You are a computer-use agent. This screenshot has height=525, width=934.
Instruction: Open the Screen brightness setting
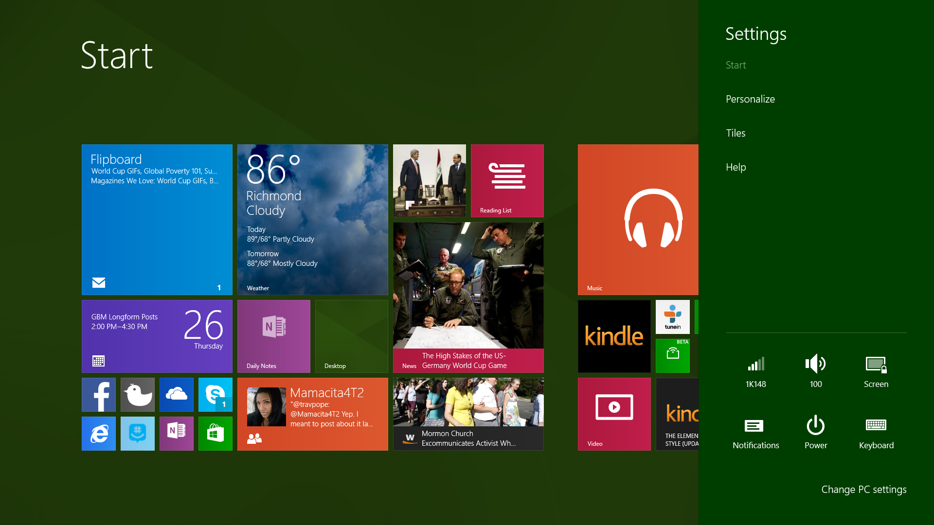(x=876, y=372)
